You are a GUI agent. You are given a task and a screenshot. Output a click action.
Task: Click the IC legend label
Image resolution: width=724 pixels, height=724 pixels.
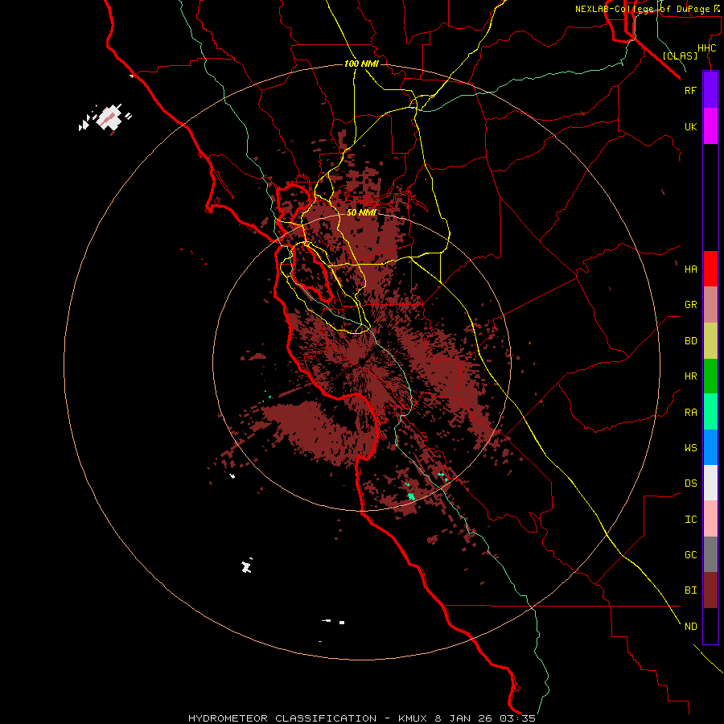pos(690,520)
